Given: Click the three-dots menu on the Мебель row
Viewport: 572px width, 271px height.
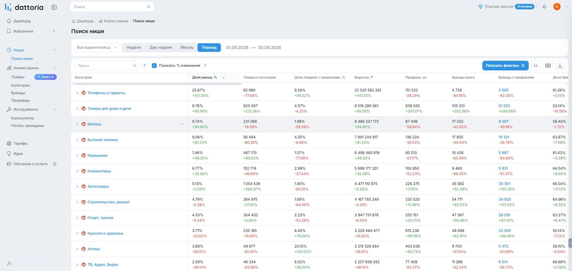Looking at the screenshot, I should 182,124.
